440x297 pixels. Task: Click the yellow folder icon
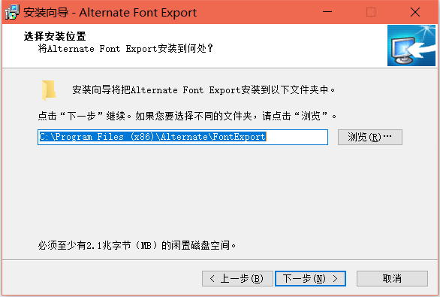49,90
